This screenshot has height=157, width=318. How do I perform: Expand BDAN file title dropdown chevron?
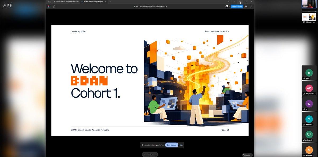coord(166,6)
